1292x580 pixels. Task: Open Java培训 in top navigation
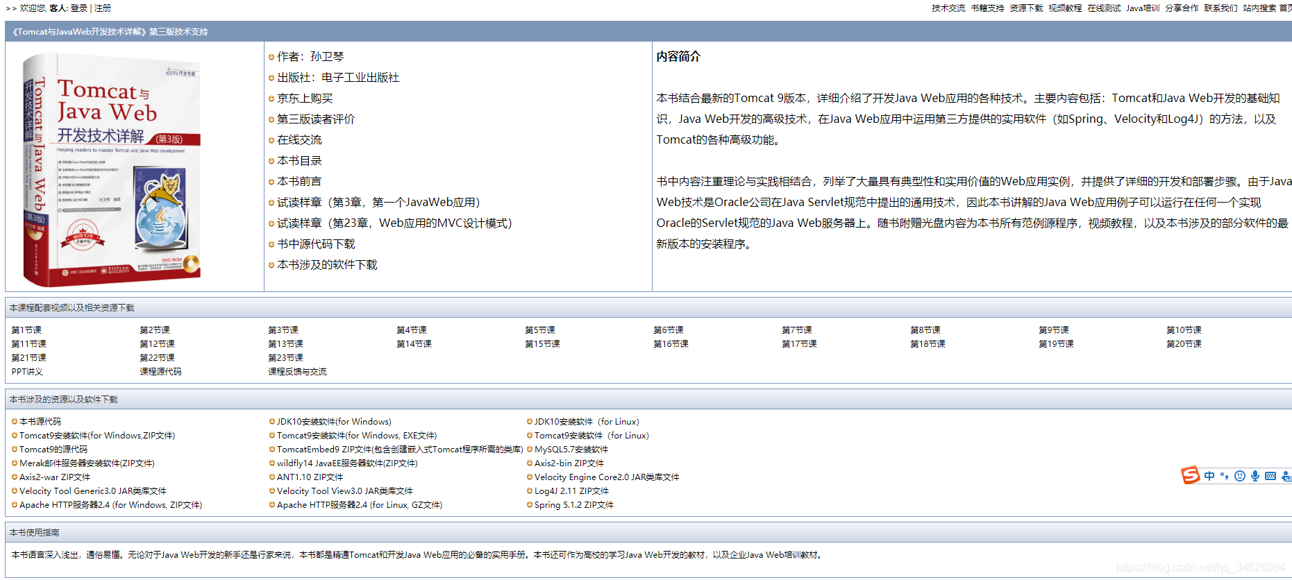click(x=1143, y=8)
